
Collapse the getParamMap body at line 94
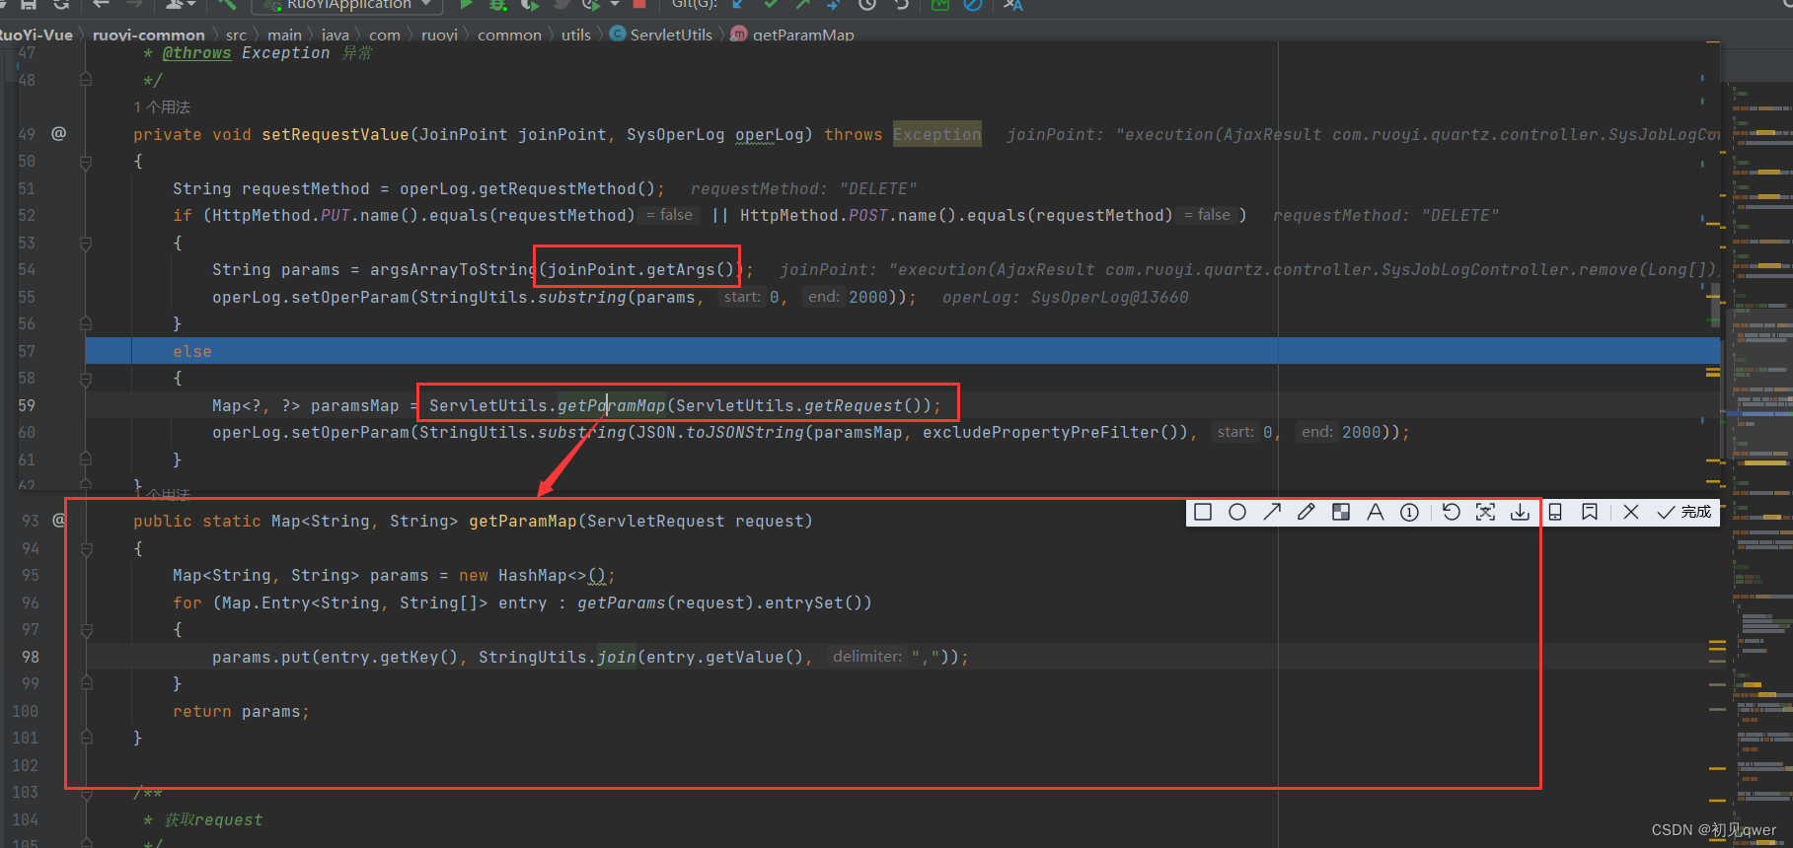[x=86, y=548]
